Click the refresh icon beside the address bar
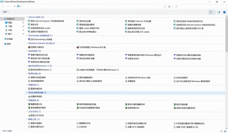The height and width of the screenshot is (133, 228). click(x=169, y=7)
